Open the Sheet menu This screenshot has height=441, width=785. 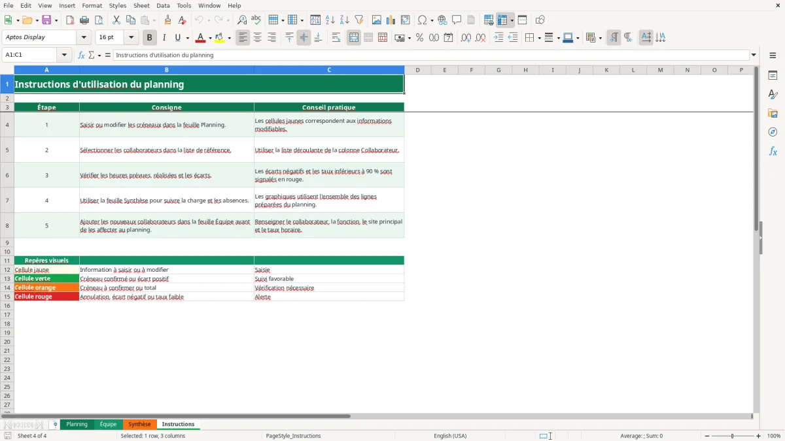click(141, 5)
